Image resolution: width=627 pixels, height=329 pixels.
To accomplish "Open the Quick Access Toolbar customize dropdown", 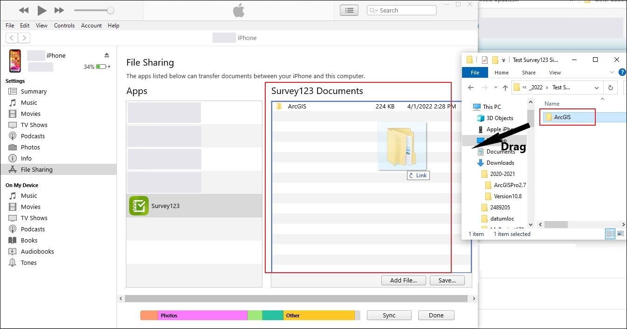I will [x=504, y=60].
